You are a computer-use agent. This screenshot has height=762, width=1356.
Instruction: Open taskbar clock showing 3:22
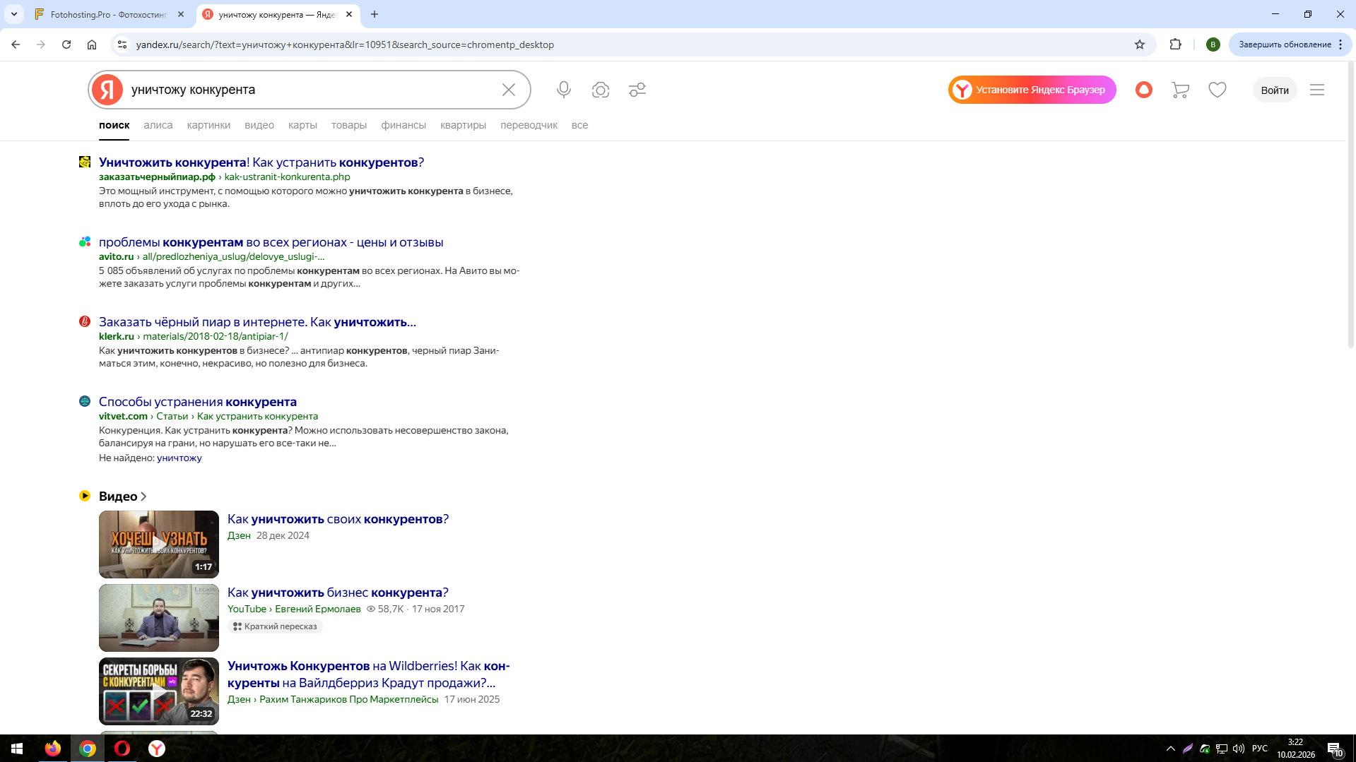coord(1295,749)
